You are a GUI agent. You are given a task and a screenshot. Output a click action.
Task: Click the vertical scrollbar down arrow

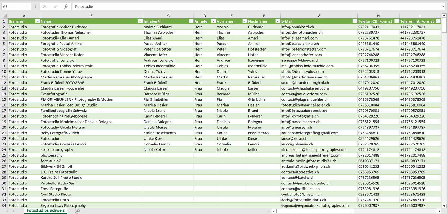tap(444, 205)
